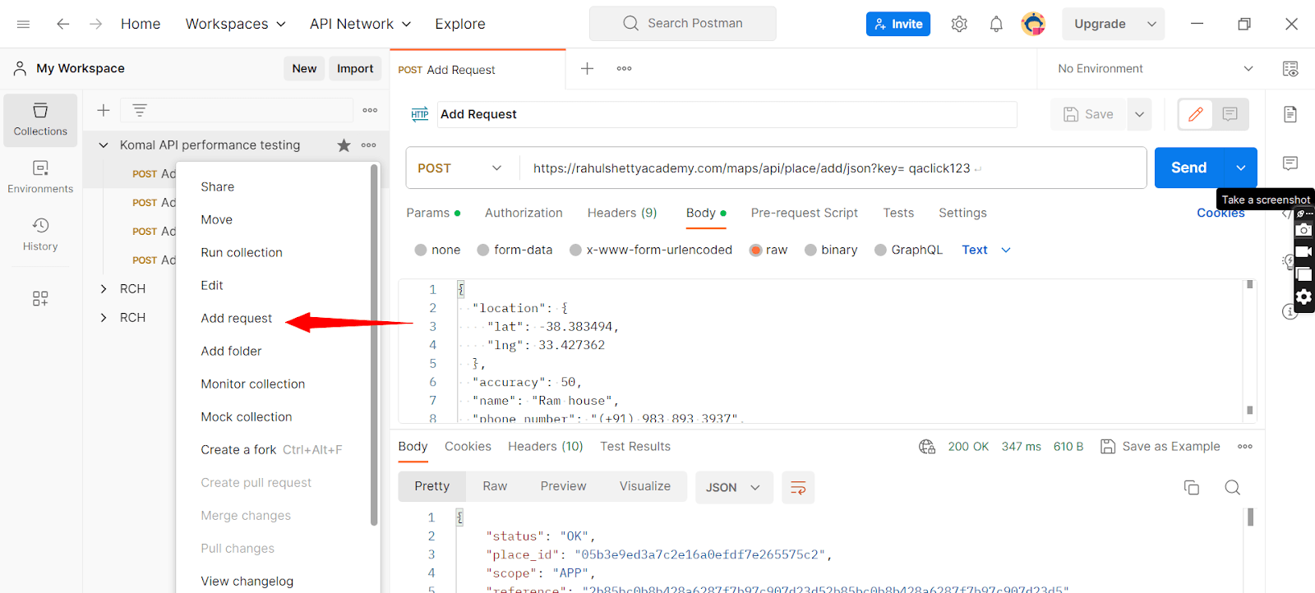Open Environments in the sidebar
This screenshot has width=1315, height=593.
coord(40,177)
